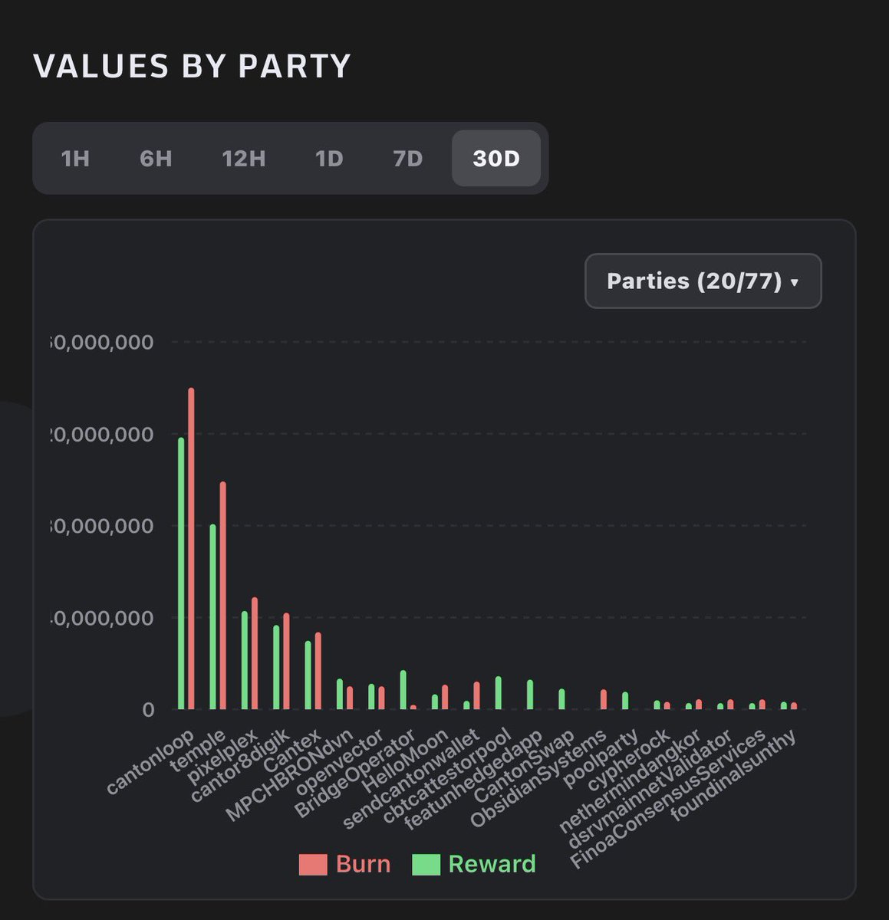Switch to the 7D time range
The width and height of the screenshot is (889, 920).
click(x=407, y=159)
